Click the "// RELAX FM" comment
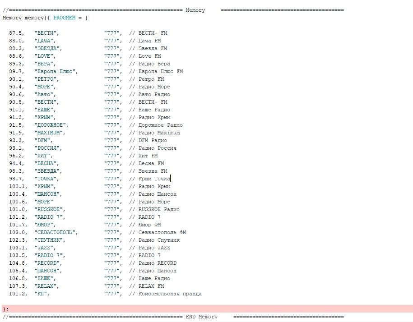This screenshot has height=322, width=413. tap(146, 286)
